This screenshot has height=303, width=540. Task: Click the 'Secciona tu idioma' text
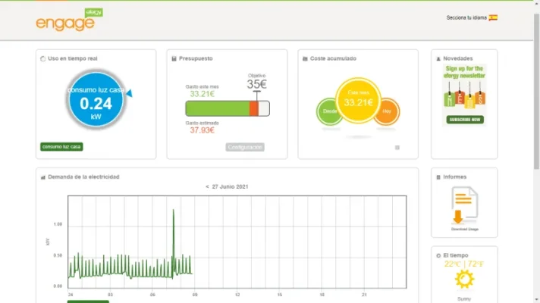point(466,17)
